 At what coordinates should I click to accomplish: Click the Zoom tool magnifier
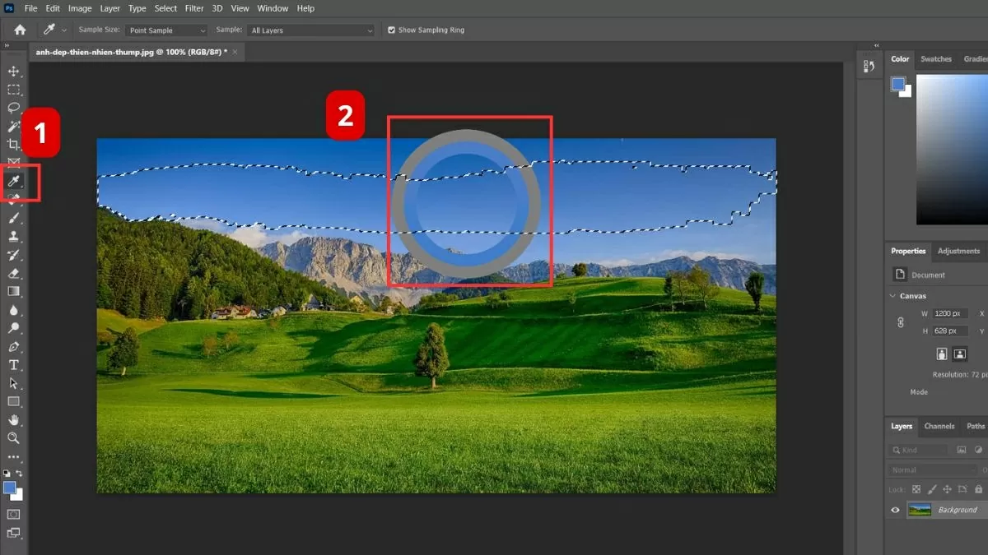click(14, 438)
